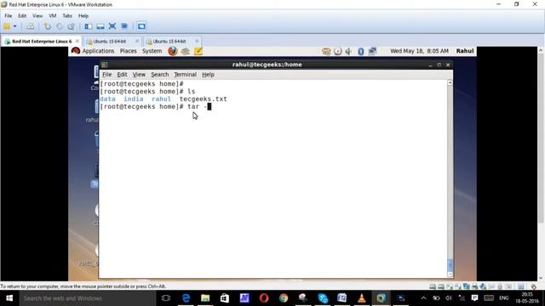This screenshot has width=545, height=306.
Task: Open the power options dropdown arrow
Action: [x=15, y=26]
